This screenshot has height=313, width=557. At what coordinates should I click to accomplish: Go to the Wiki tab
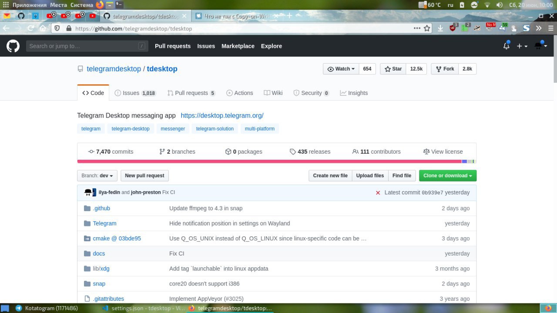click(x=273, y=93)
